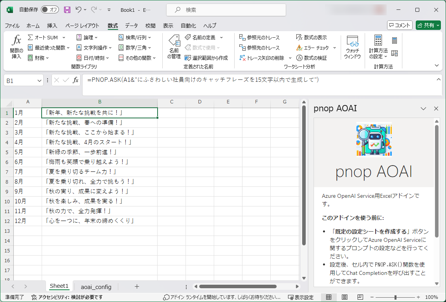Click the horizontal sheet scrollbar
The width and height of the screenshot is (446, 302).
coord(238,286)
